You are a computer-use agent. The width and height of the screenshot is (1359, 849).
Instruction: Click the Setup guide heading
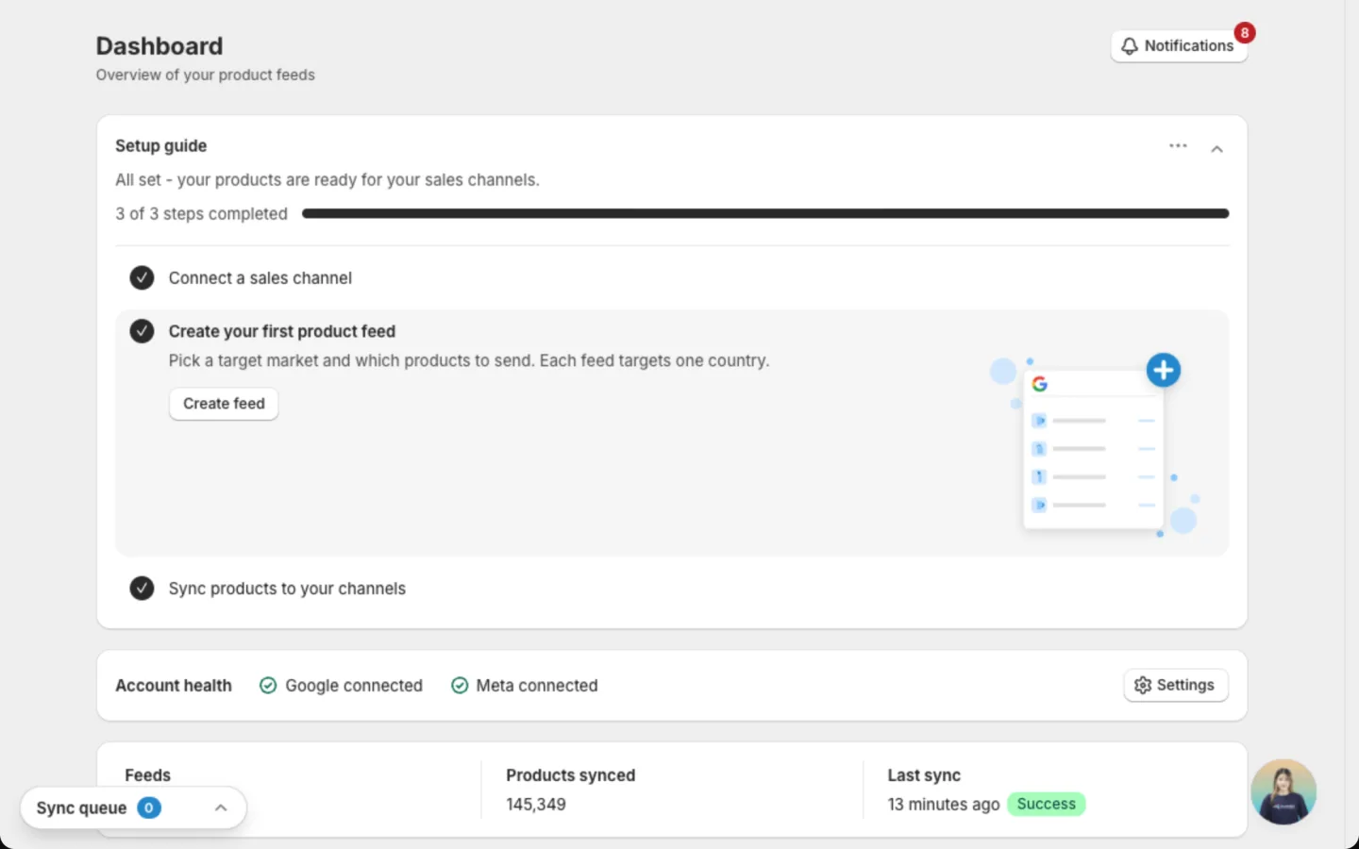click(160, 146)
